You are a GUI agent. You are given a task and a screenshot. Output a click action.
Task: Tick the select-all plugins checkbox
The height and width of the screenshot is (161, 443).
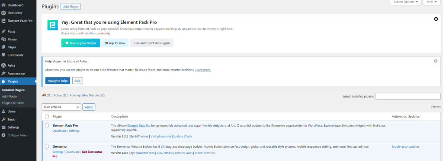point(47,116)
